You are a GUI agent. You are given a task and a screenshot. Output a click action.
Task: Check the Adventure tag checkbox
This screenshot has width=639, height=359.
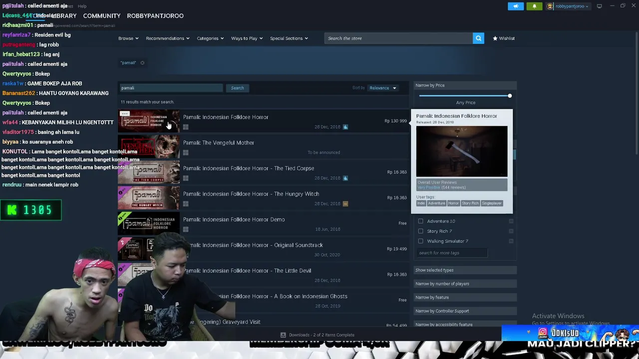point(420,221)
